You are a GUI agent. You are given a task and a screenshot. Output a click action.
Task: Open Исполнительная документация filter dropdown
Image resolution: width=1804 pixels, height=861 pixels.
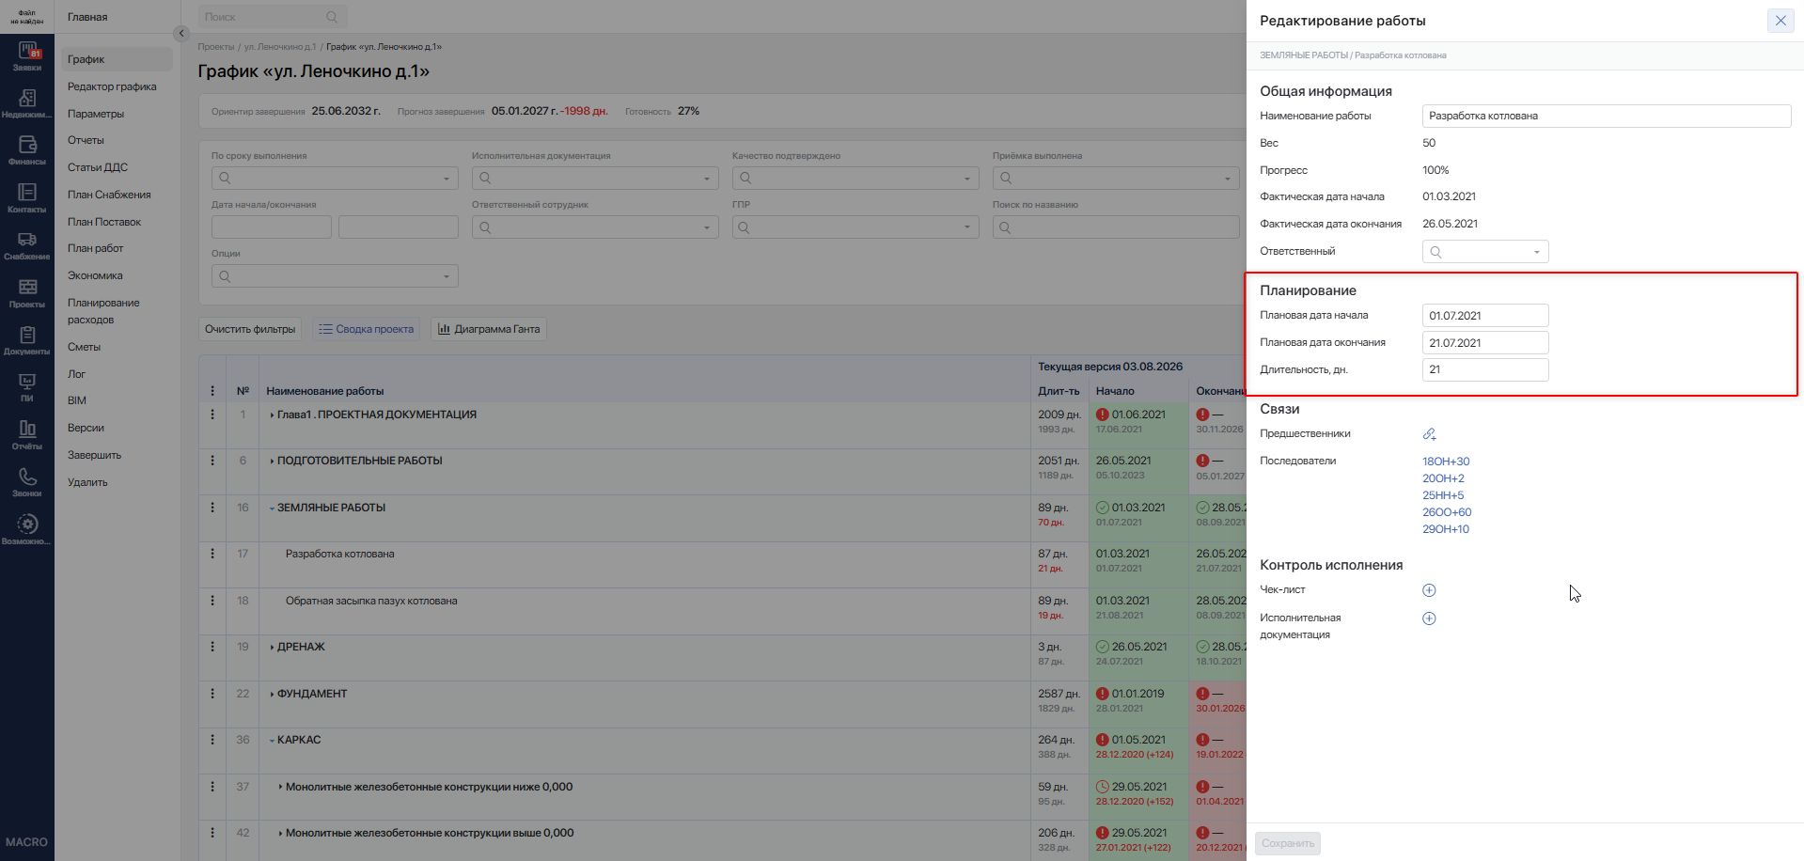point(595,179)
